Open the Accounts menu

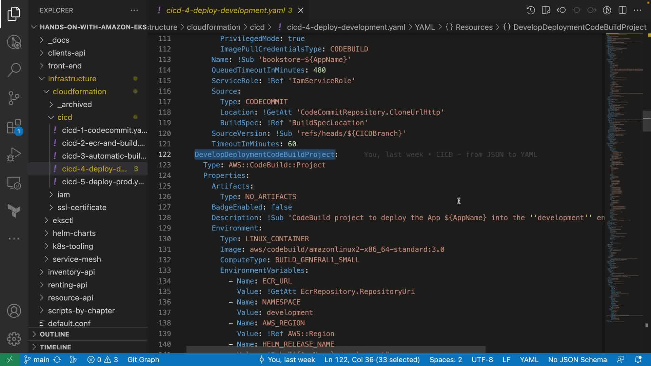pos(14,311)
